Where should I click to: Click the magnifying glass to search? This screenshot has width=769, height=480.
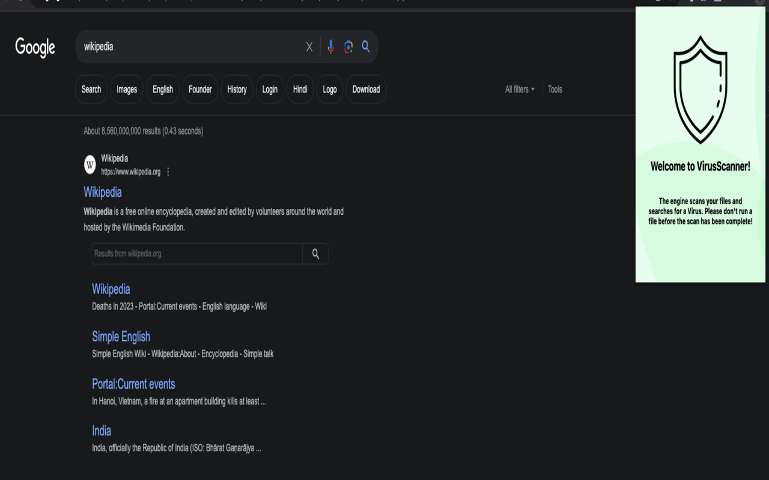(366, 46)
